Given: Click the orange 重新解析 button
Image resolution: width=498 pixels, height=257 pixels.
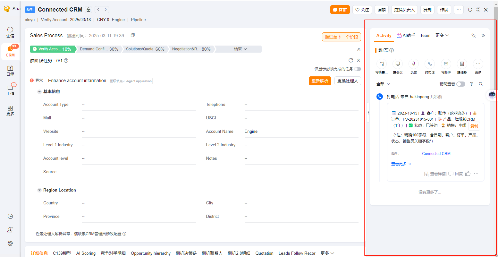Looking at the screenshot, I should point(320,81).
